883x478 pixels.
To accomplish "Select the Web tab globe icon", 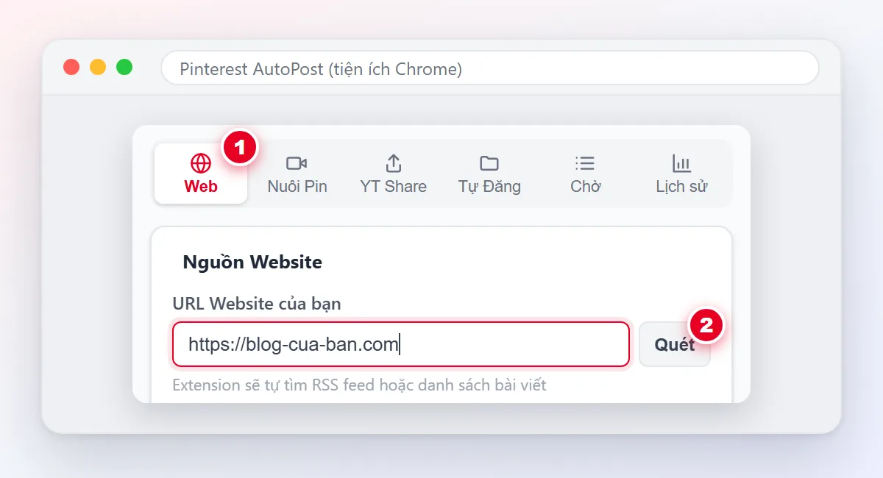I will pyautogui.click(x=201, y=163).
